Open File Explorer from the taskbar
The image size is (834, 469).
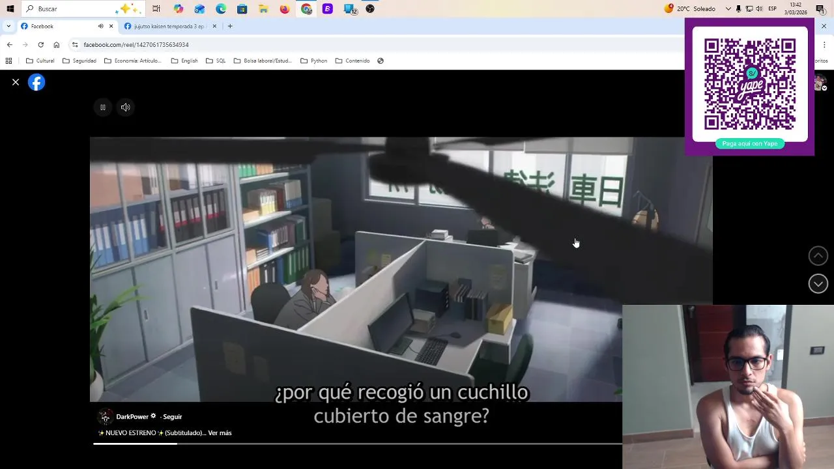tap(263, 8)
